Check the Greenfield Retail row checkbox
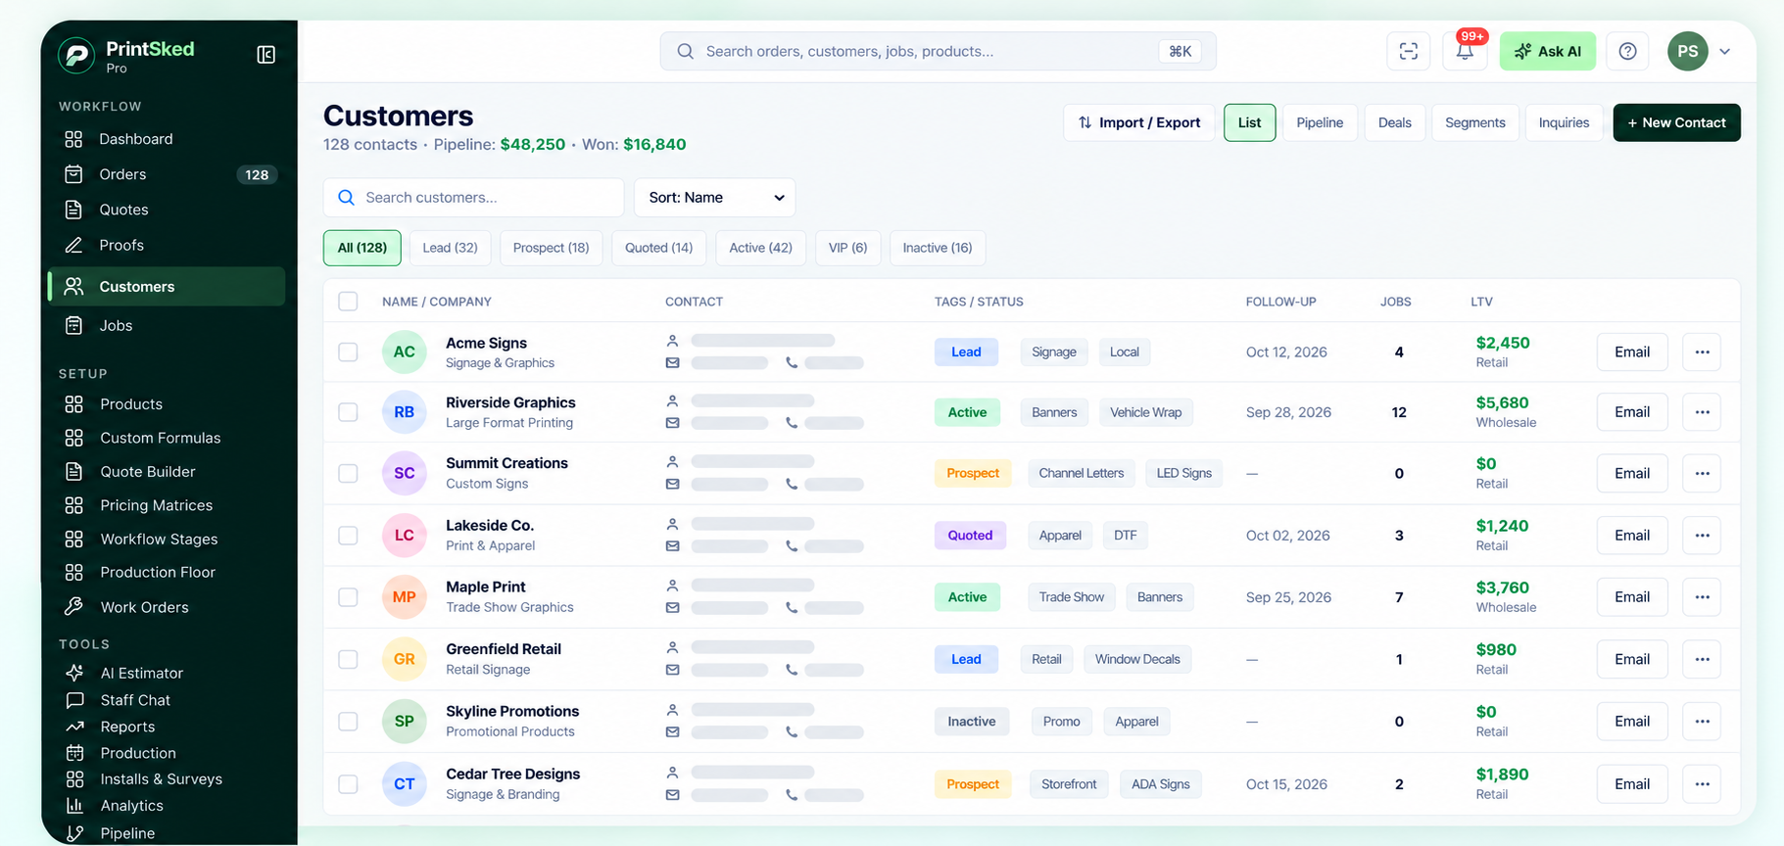 click(348, 659)
